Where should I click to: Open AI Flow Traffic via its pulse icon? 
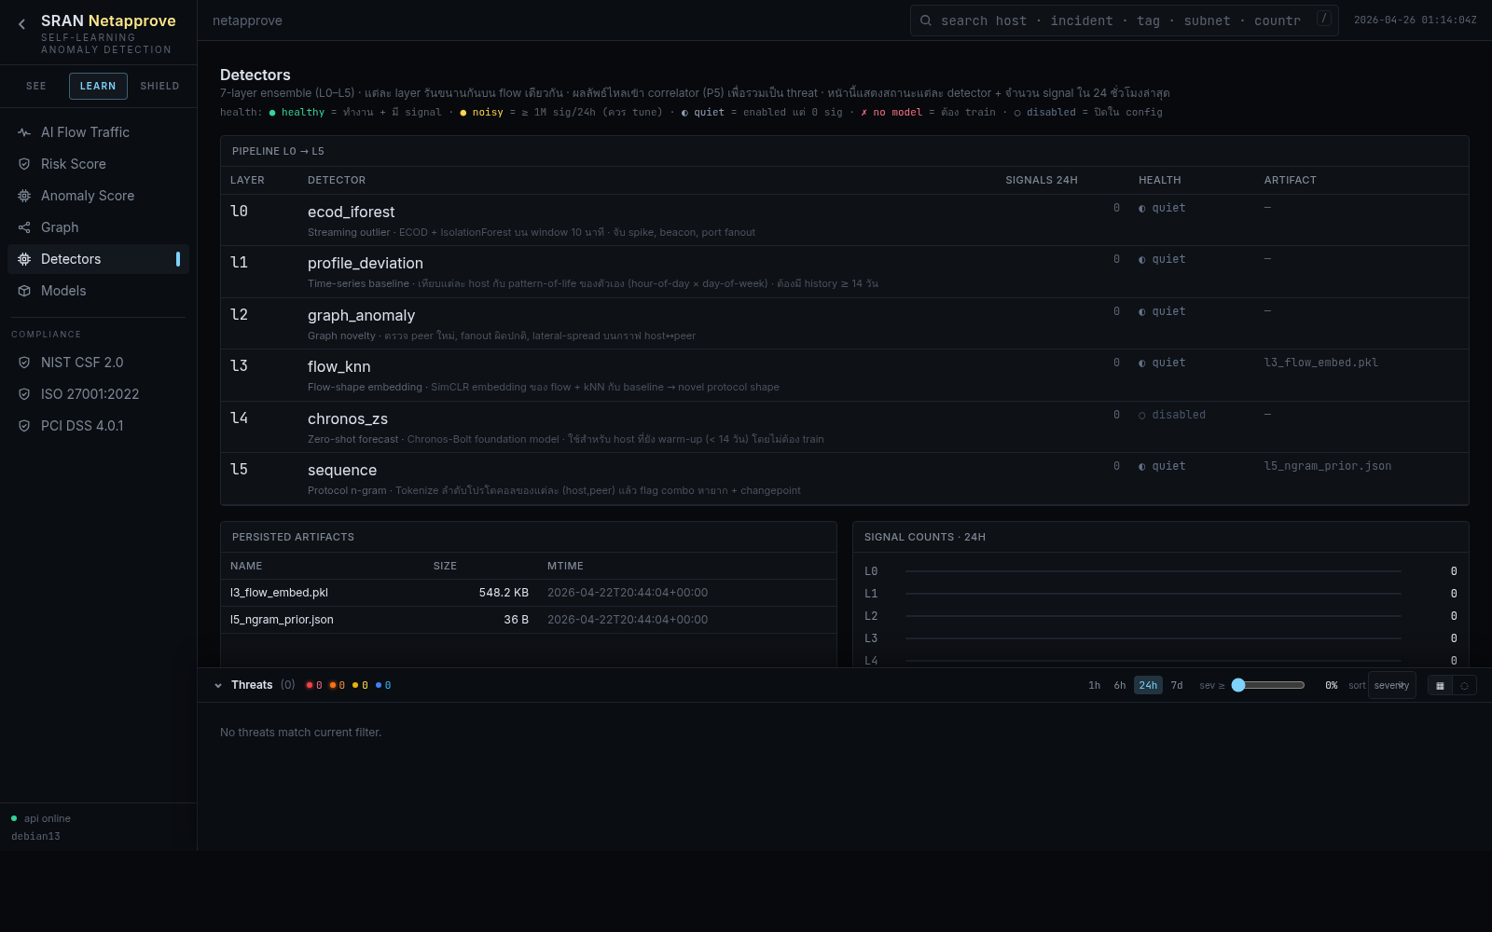[x=24, y=132]
